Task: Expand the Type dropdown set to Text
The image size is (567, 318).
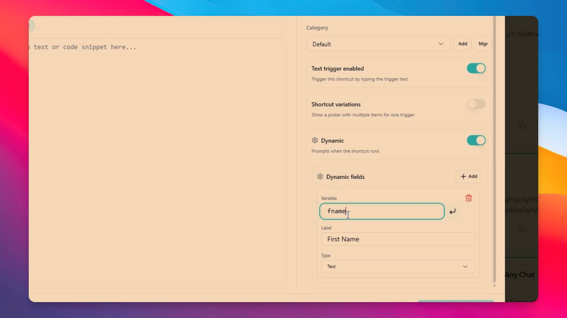Action: pyautogui.click(x=398, y=267)
